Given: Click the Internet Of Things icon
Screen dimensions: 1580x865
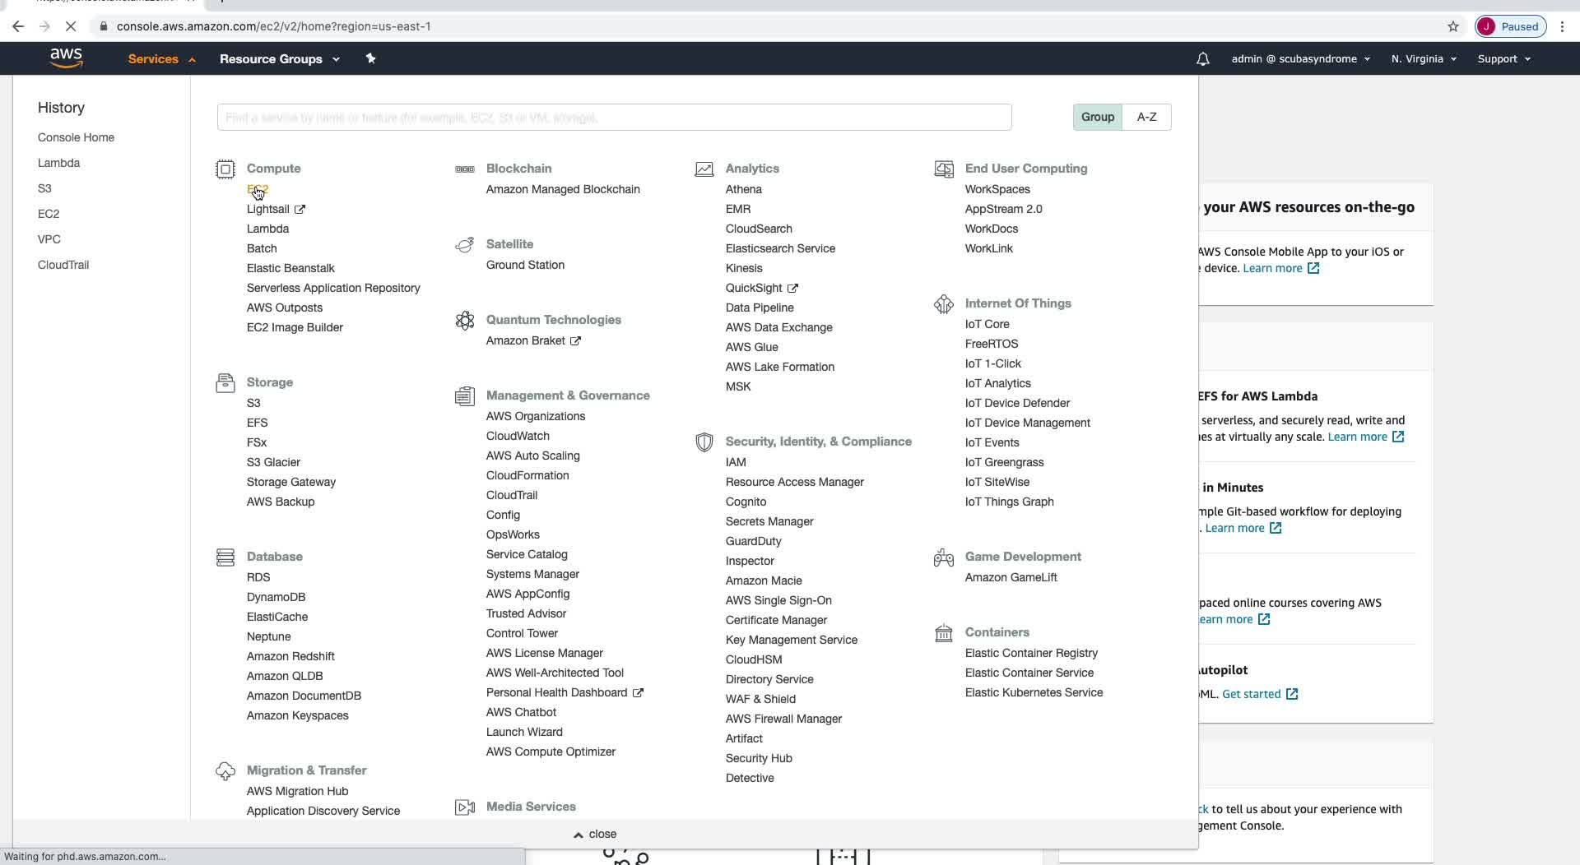Looking at the screenshot, I should click(944, 304).
